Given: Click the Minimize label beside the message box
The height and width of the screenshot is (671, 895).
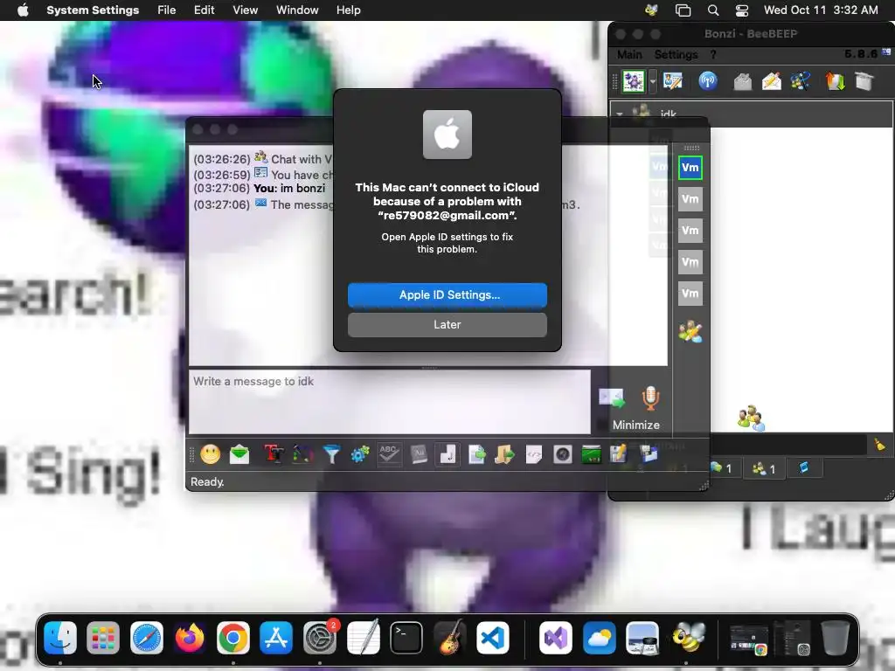Looking at the screenshot, I should pos(636,425).
